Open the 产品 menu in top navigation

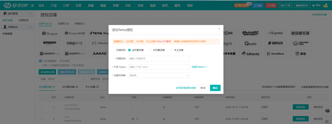[x=54, y=5]
